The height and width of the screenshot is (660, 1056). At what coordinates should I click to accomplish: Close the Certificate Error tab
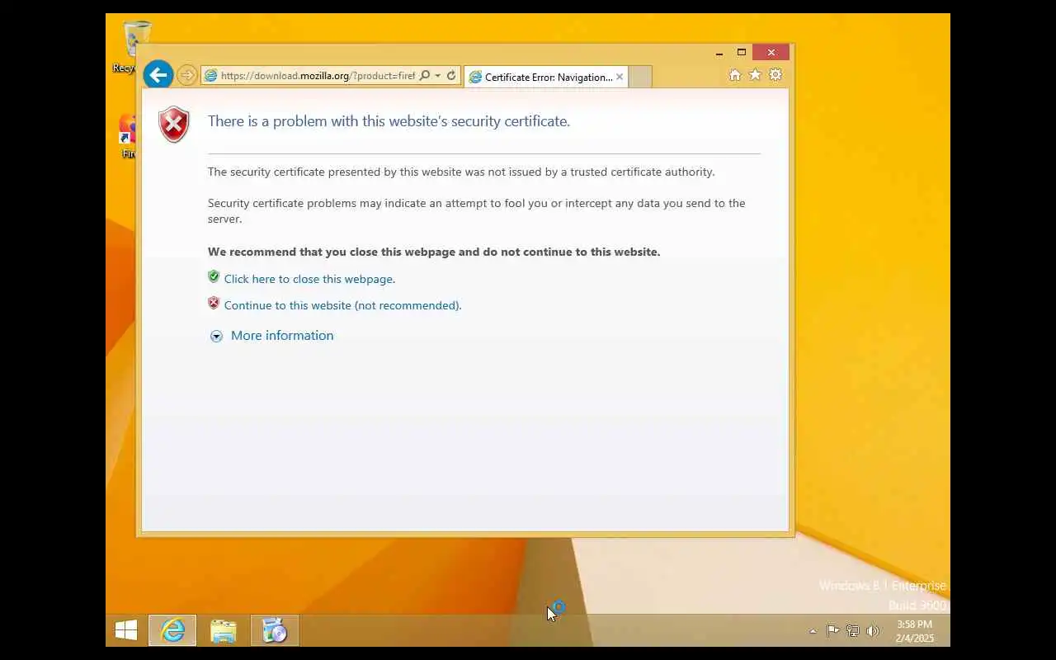coord(620,77)
